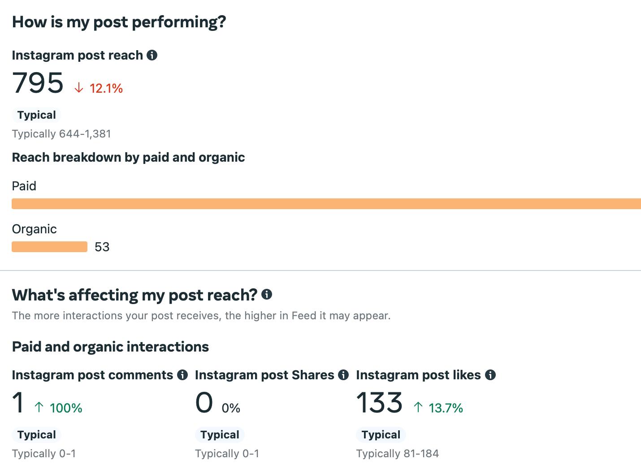Click the Typical badge under post likes

(381, 435)
